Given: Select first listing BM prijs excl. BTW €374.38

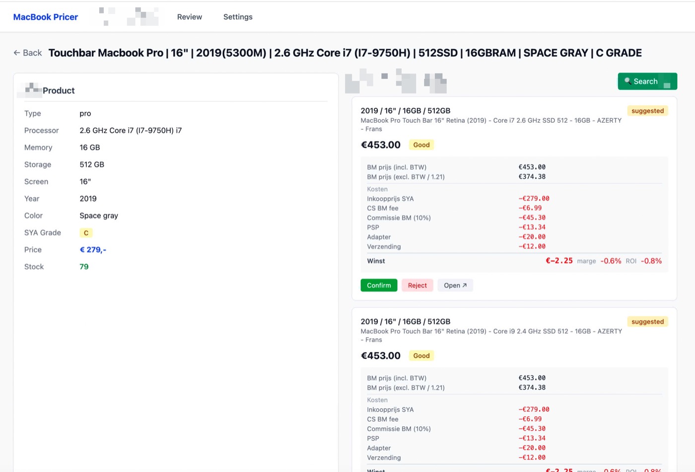Looking at the screenshot, I should (x=532, y=176).
